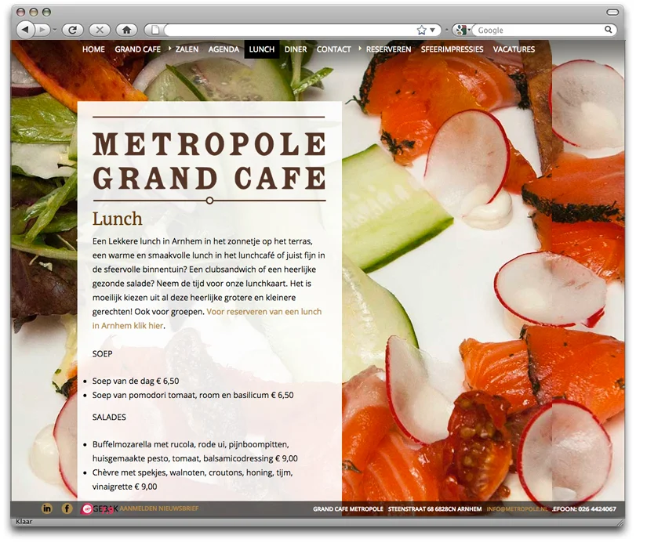Click the page icon in the address bar

click(155, 30)
